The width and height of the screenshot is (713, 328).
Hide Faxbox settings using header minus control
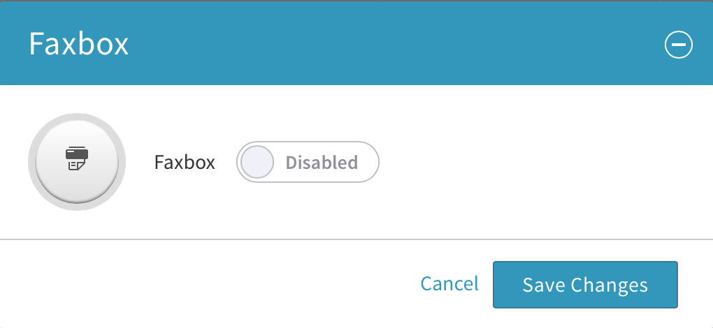[678, 45]
